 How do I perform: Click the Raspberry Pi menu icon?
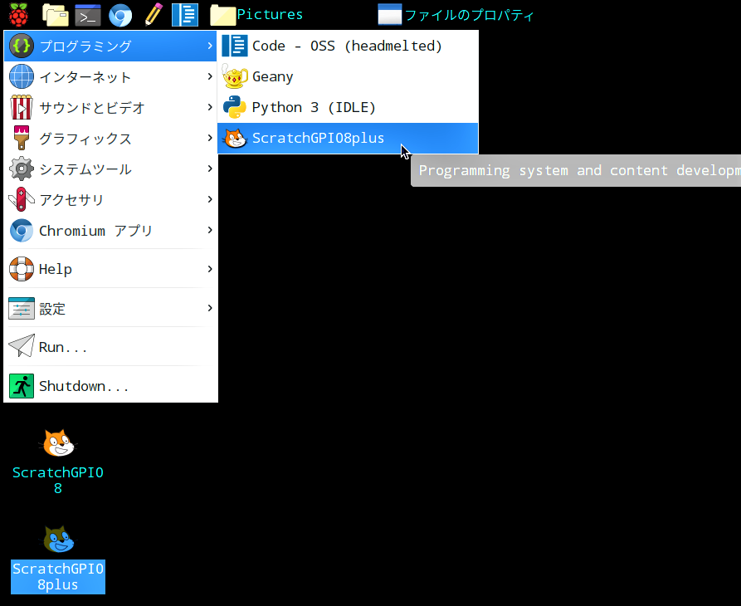tap(18, 14)
